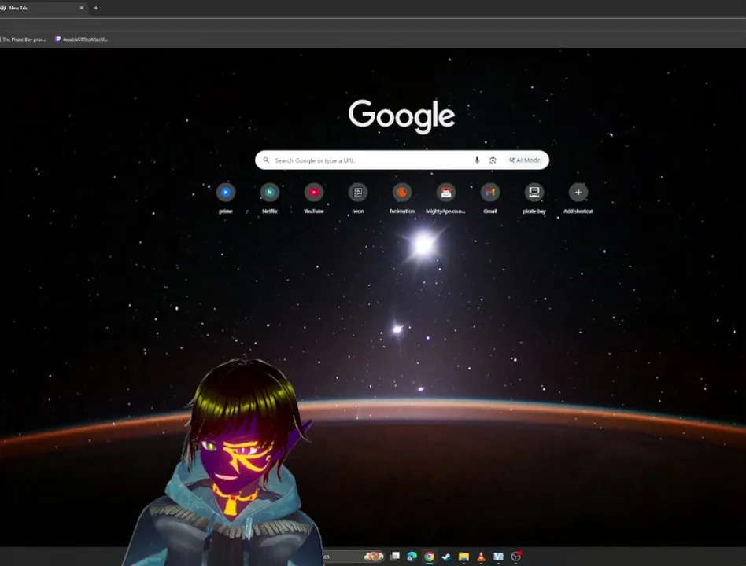Close the New Tab tab
The image size is (746, 566).
pos(81,8)
